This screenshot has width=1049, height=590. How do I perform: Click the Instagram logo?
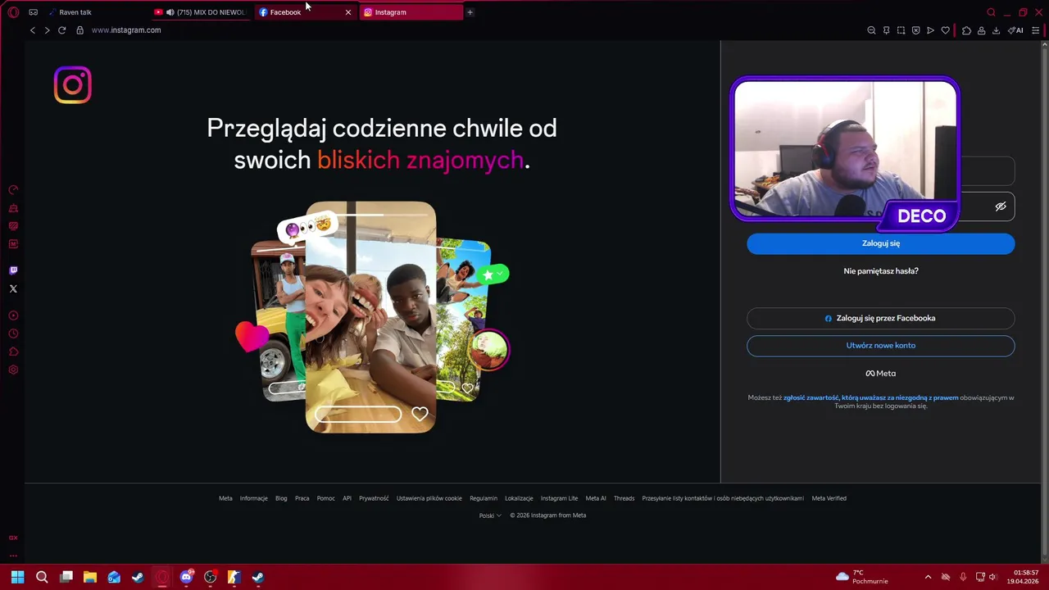72,85
